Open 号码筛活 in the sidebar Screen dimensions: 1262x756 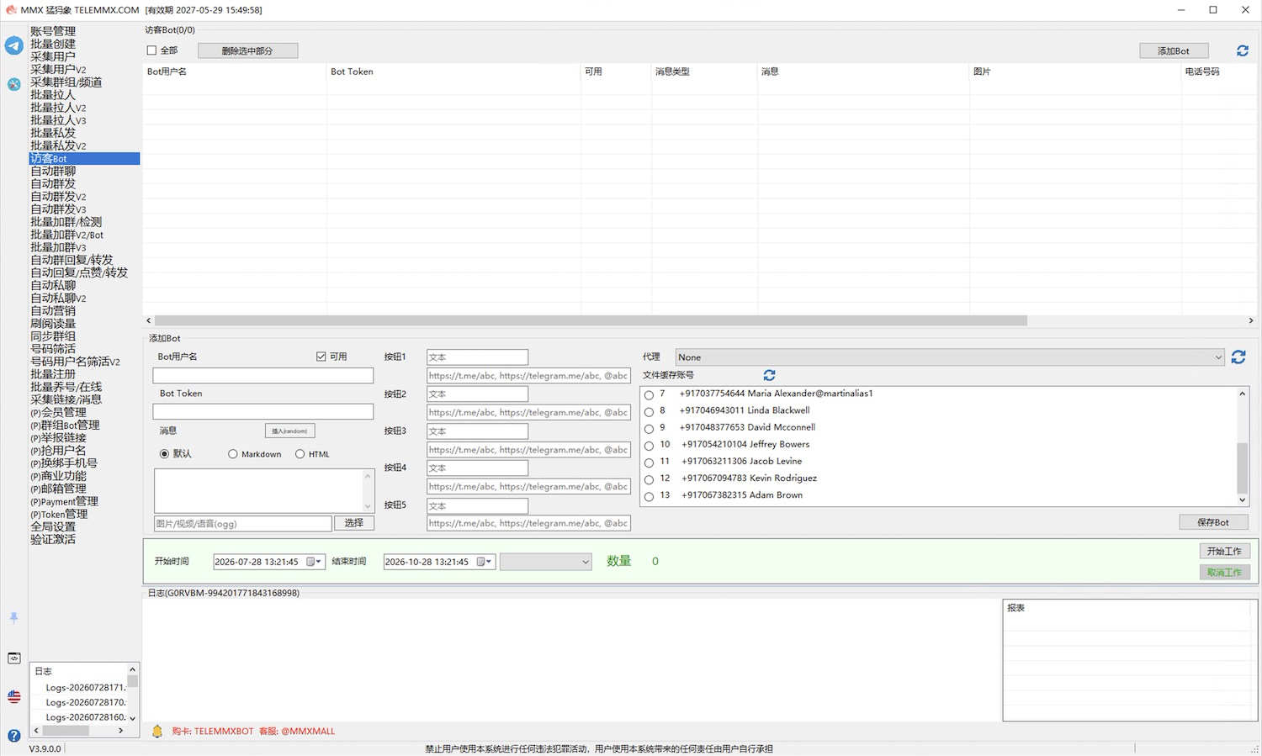pos(53,349)
